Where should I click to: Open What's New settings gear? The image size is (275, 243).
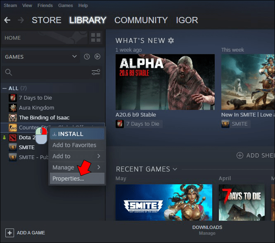point(171,40)
